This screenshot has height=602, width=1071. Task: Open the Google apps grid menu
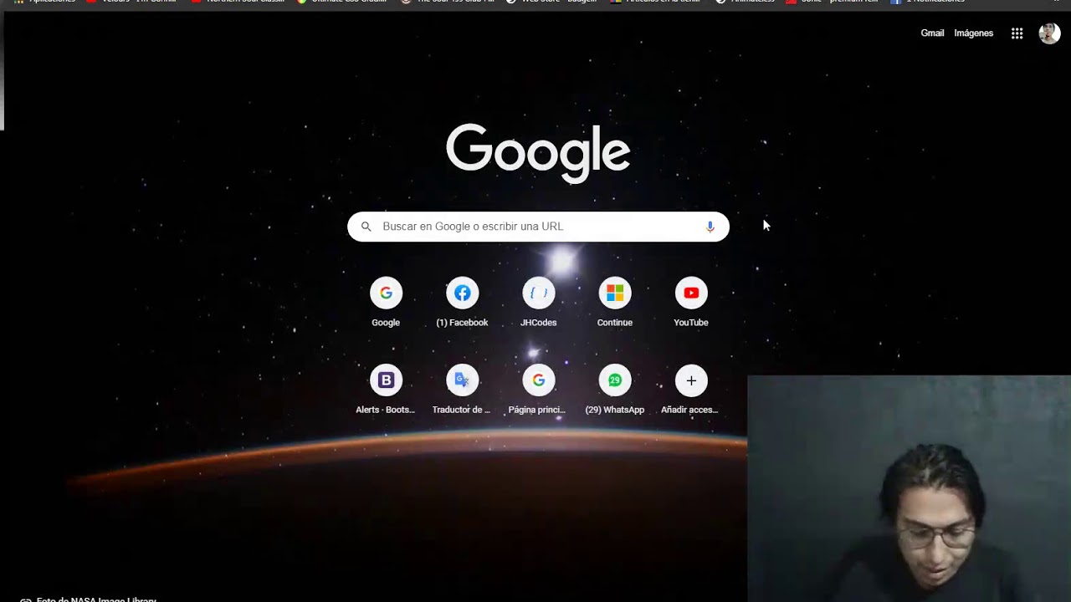pos(1017,33)
